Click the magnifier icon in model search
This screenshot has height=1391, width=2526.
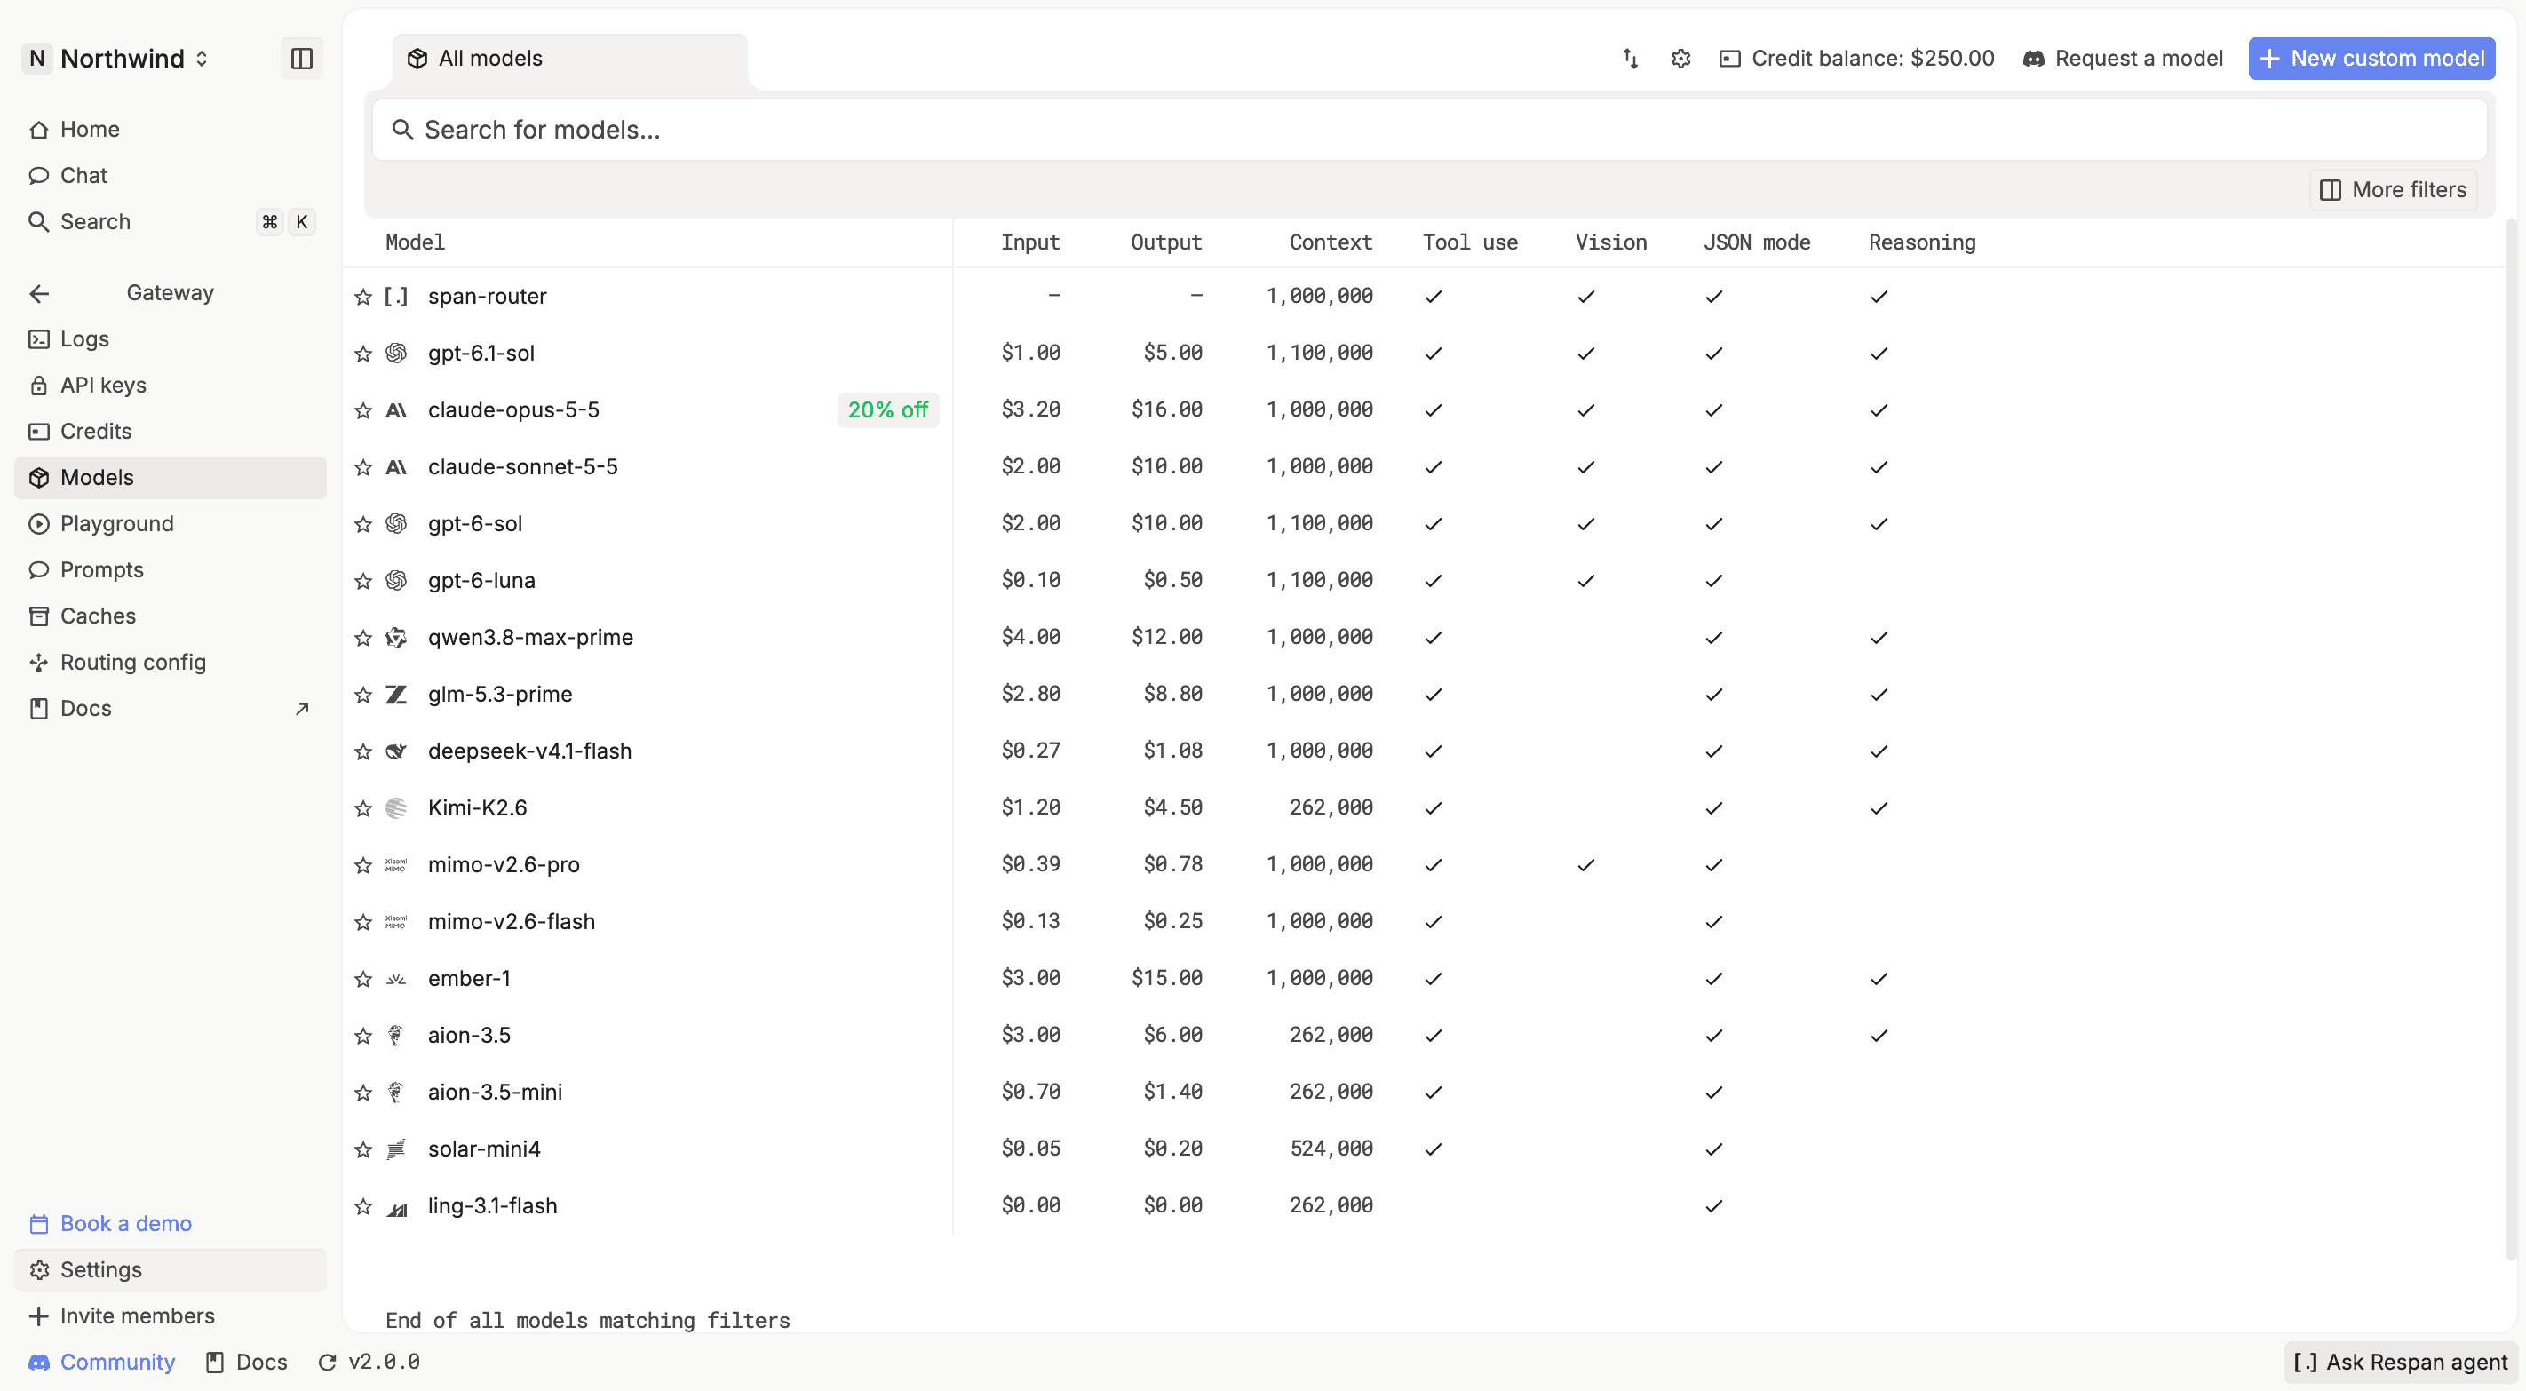(402, 130)
